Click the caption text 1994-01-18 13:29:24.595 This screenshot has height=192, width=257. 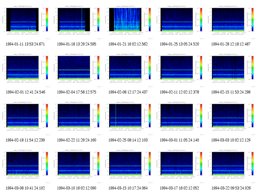pos(76,44)
